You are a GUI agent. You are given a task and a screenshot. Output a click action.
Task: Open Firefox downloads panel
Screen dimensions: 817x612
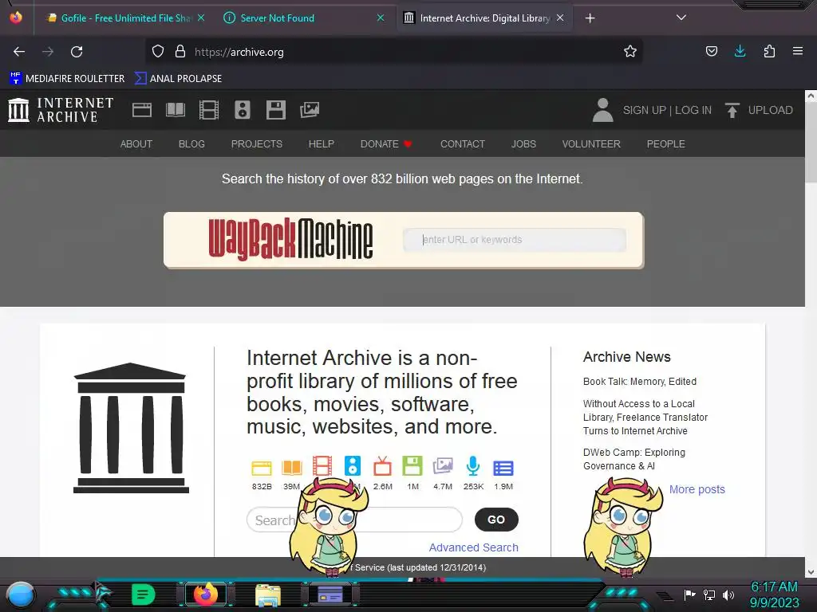[740, 51]
